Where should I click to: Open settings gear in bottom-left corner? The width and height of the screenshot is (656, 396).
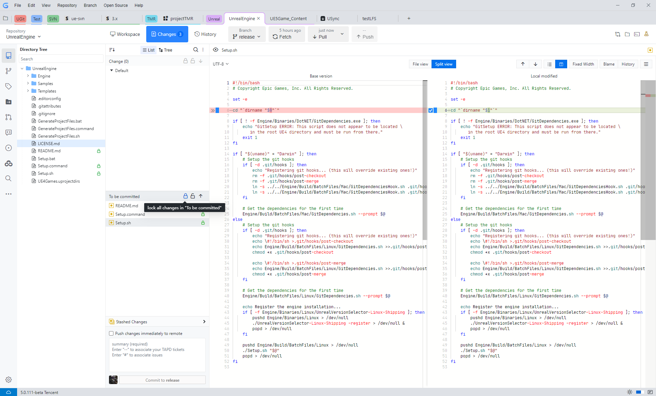(x=9, y=380)
